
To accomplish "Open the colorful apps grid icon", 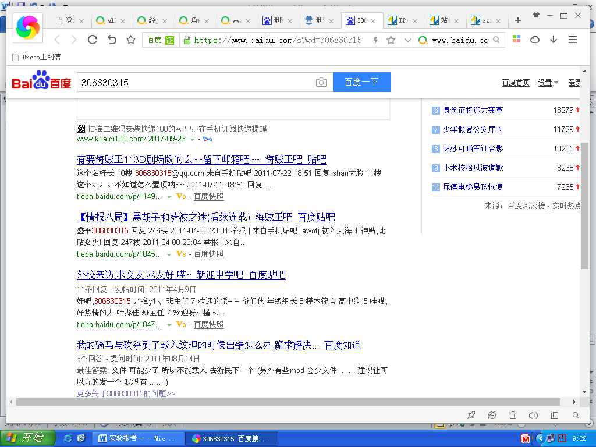I will [516, 39].
